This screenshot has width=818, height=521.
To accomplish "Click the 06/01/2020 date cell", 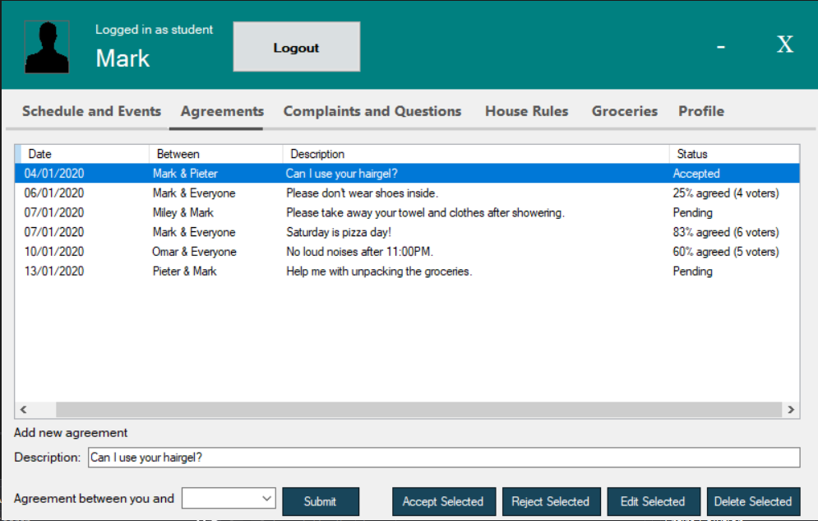I will point(54,193).
